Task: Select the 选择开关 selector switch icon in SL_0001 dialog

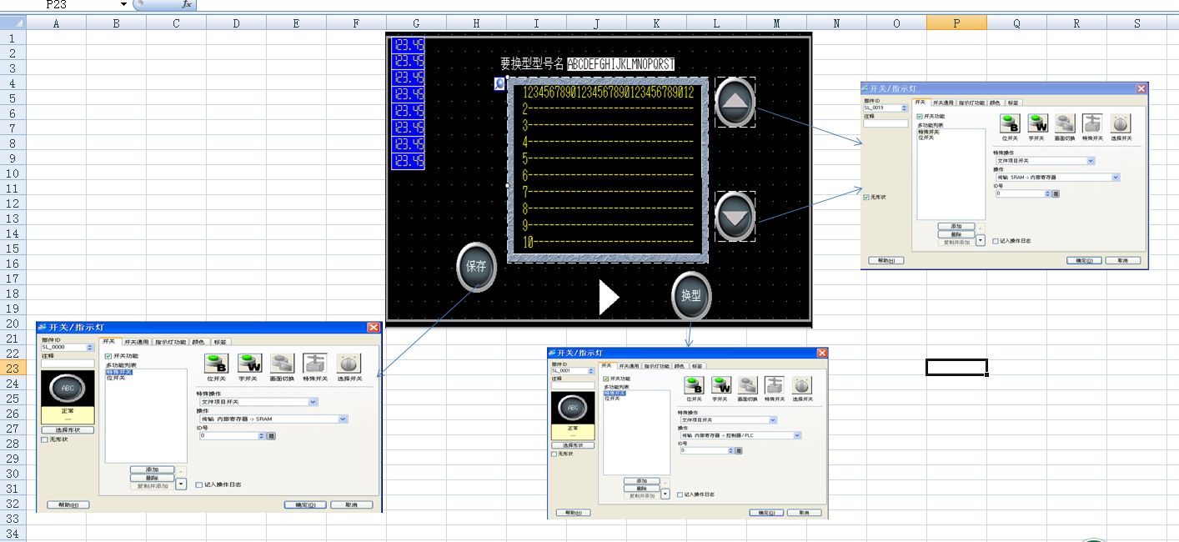Action: [802, 385]
